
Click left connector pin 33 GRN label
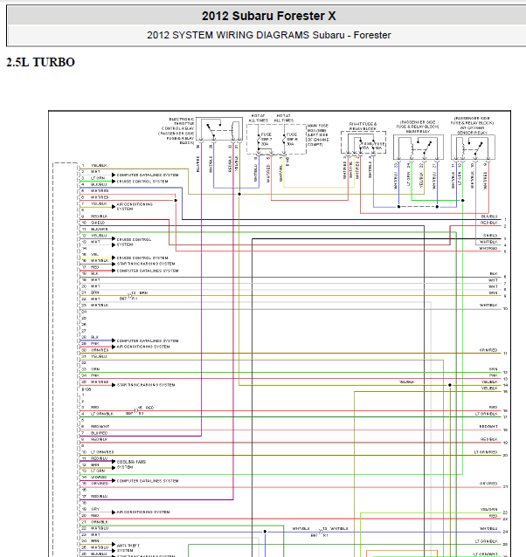click(95, 369)
